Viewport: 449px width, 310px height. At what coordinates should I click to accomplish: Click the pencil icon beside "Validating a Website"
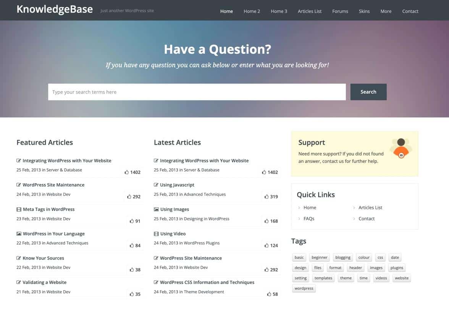(18, 283)
